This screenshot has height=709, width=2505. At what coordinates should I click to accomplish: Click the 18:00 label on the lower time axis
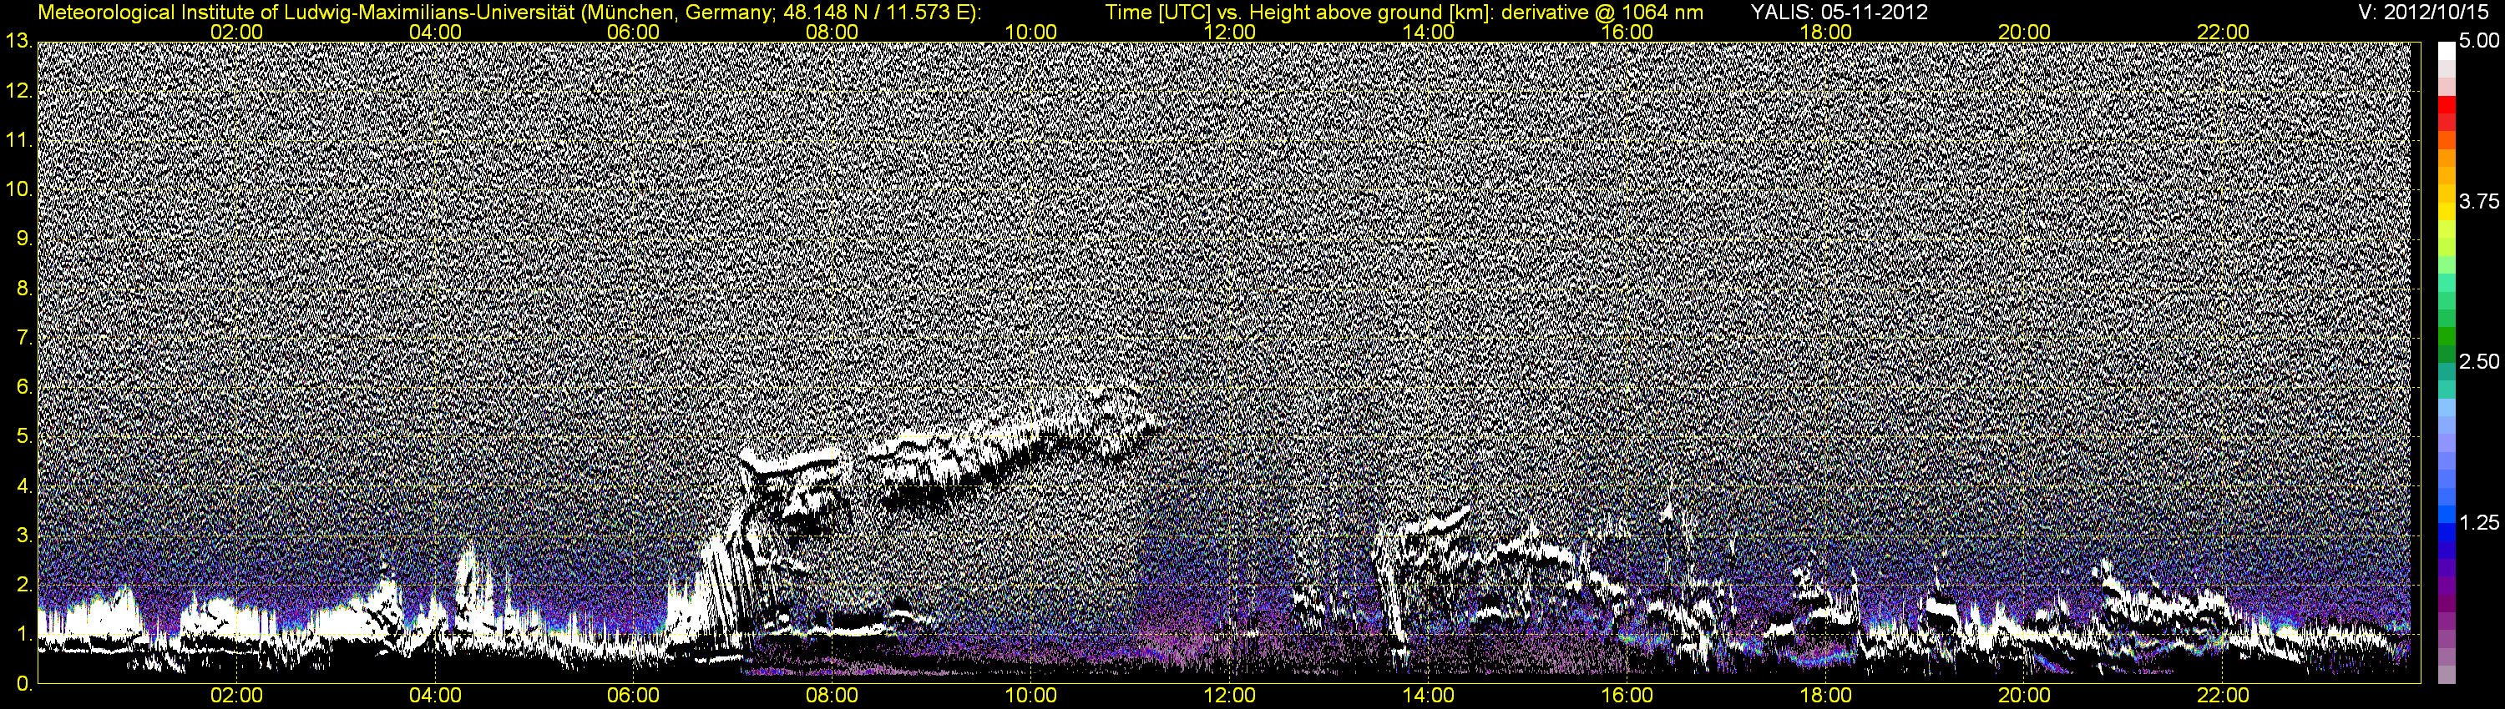click(x=1826, y=696)
